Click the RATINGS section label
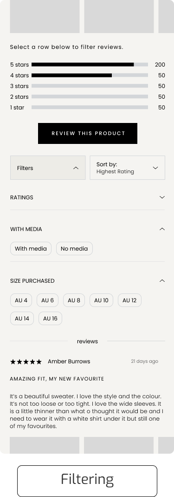174x497 pixels. pos(22,197)
